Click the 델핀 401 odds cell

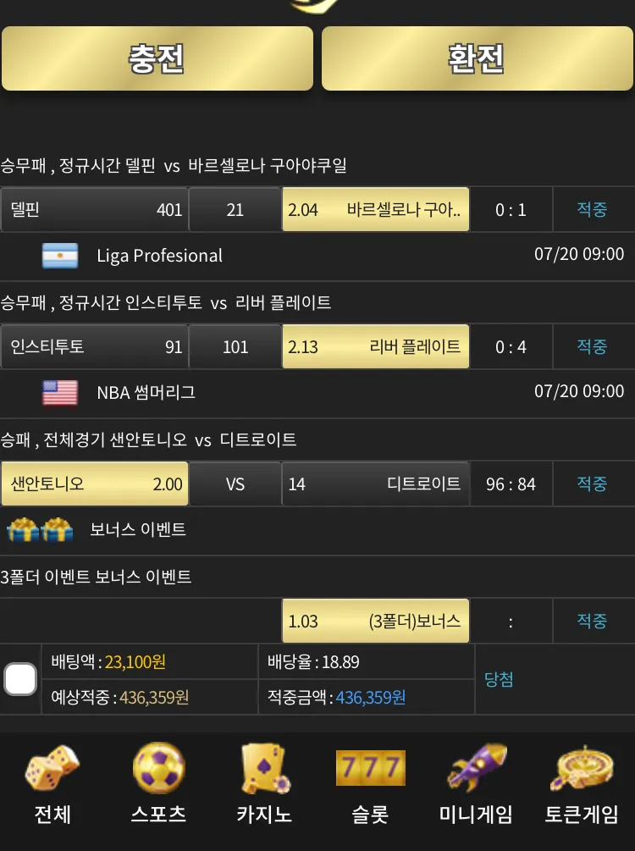[95, 209]
